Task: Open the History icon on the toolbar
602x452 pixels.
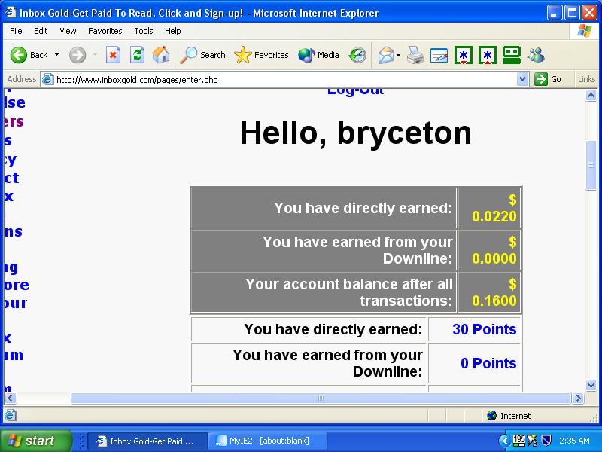Action: 359,55
